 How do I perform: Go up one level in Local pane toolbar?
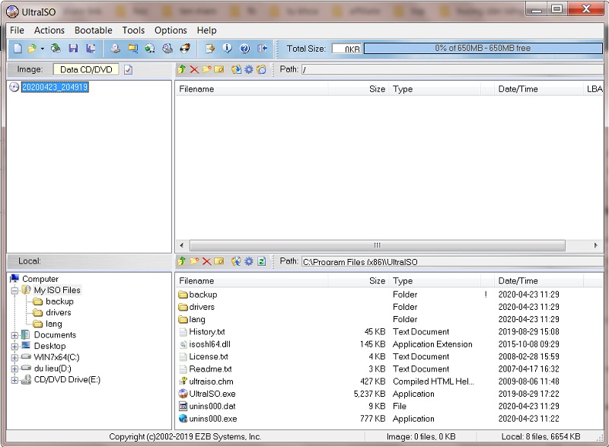click(181, 261)
